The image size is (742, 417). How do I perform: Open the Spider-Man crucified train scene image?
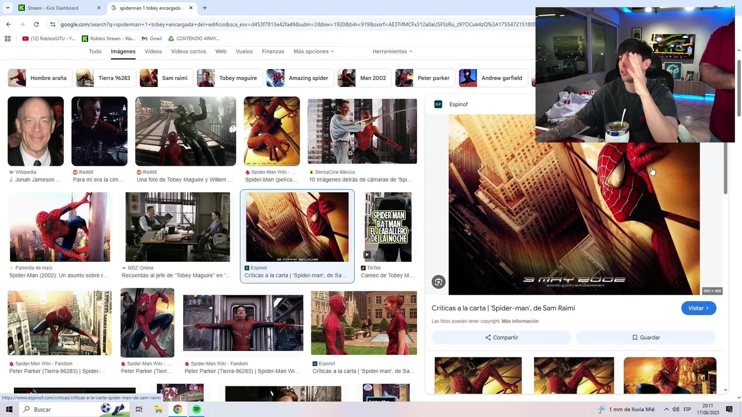point(243,323)
